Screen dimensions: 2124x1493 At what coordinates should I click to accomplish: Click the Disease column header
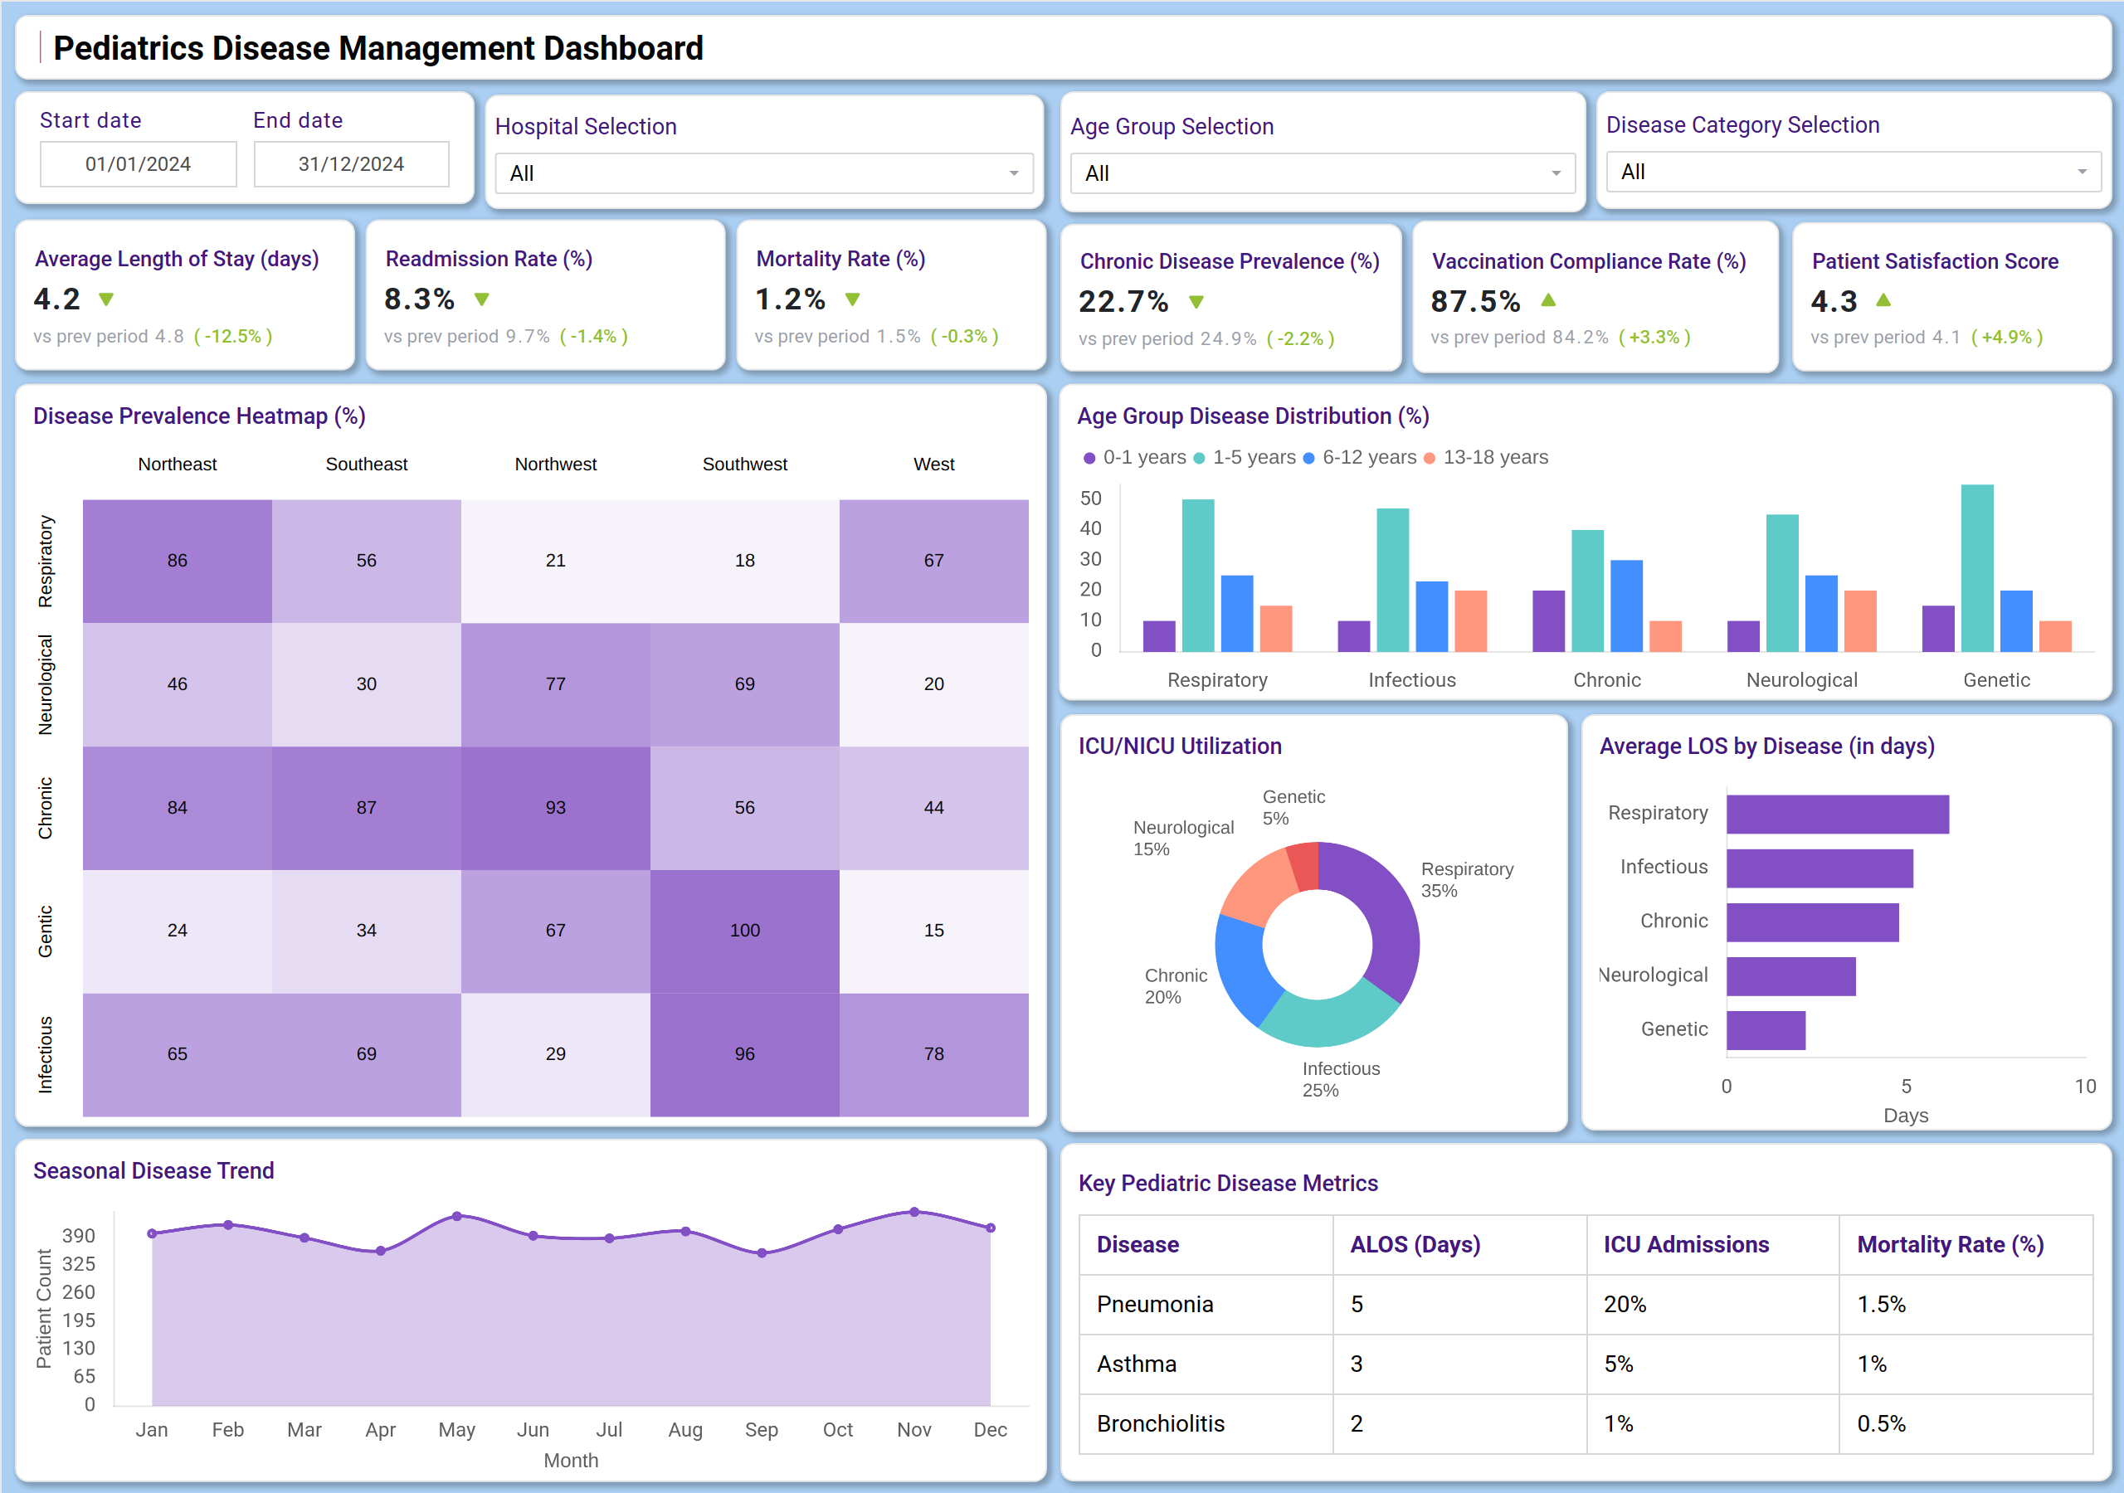(x=1206, y=1245)
